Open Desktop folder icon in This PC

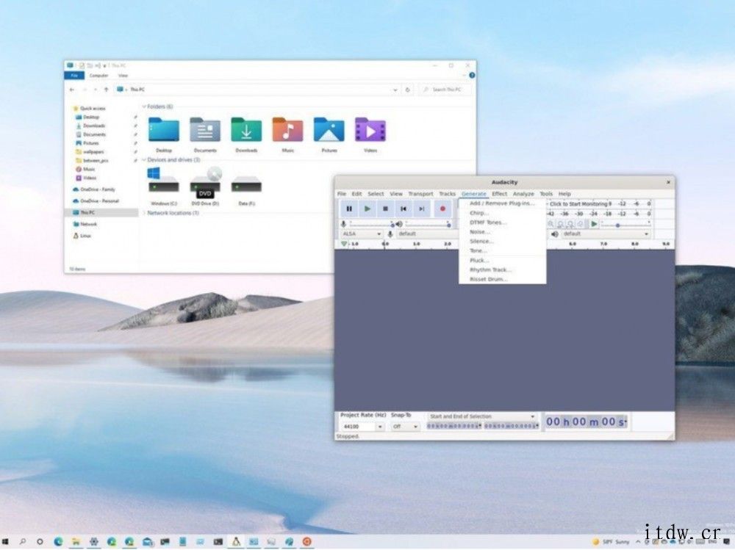coord(164,130)
